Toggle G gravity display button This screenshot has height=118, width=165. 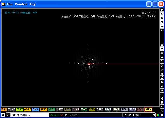pos(162,14)
